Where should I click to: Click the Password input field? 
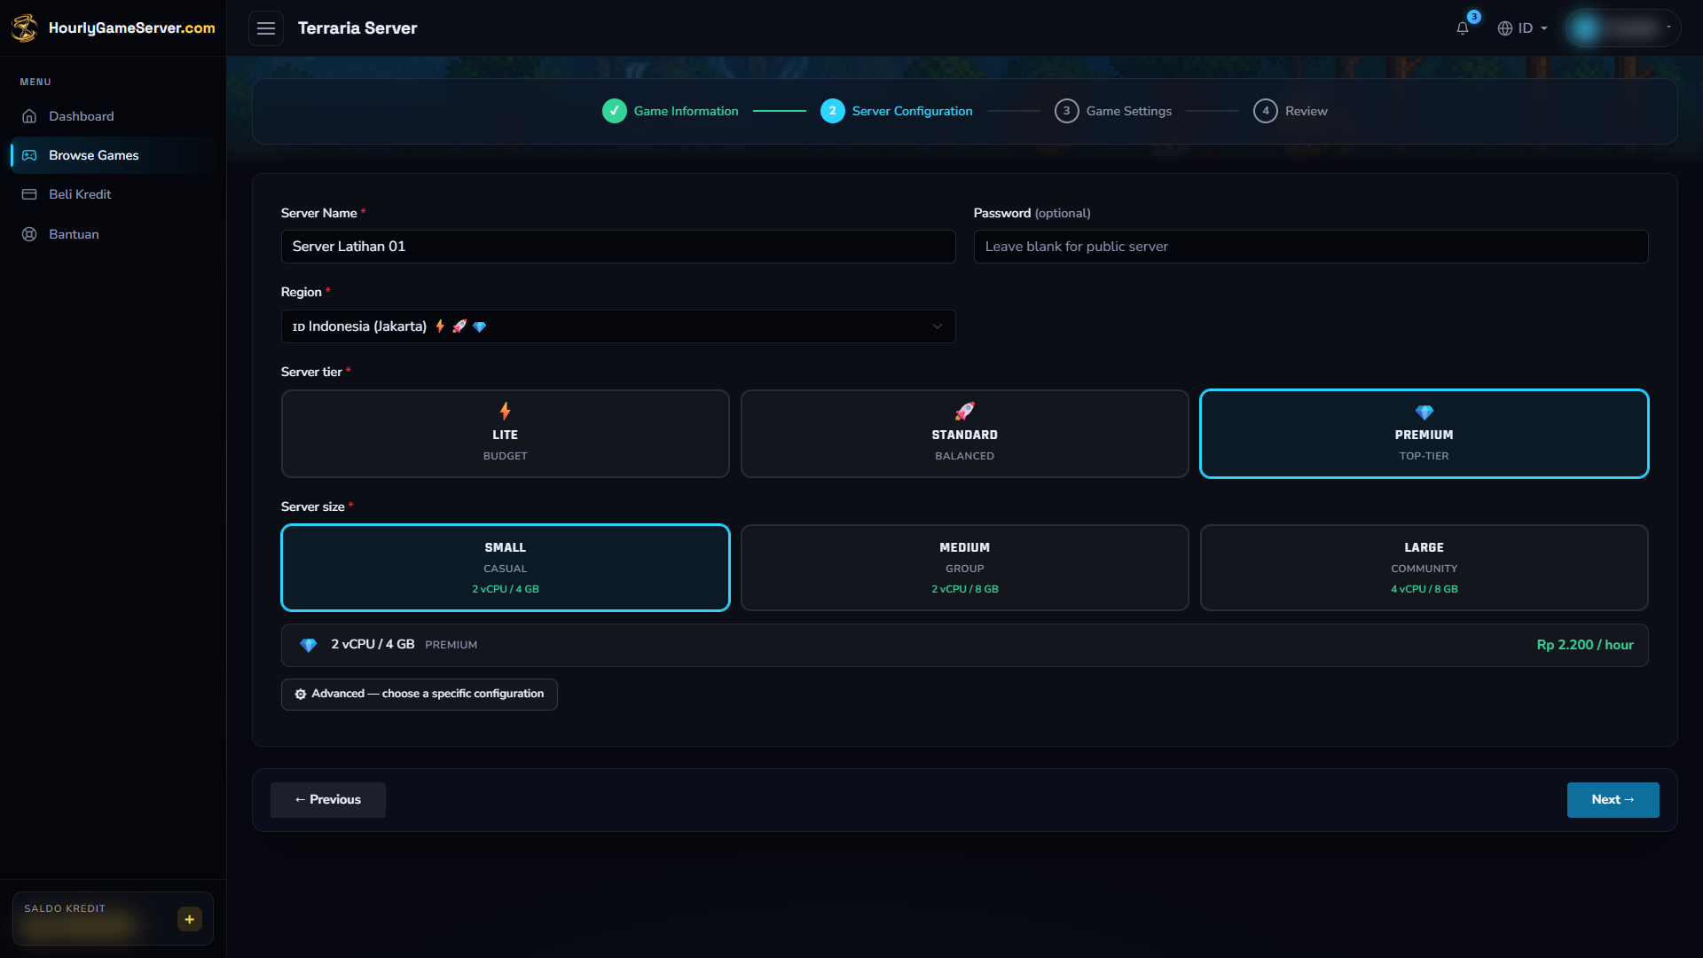(x=1311, y=247)
